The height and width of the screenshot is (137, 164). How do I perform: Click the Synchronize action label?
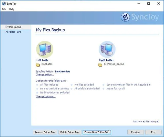pyautogui.click(x=62, y=71)
